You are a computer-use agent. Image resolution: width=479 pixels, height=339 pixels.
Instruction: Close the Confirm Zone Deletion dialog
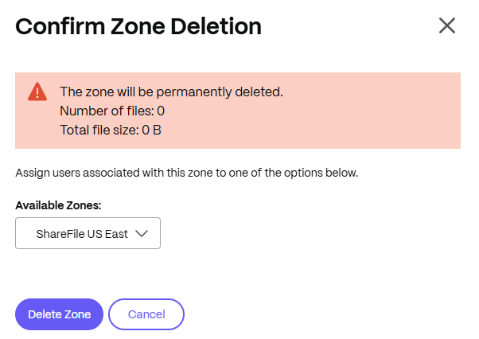pos(447,25)
